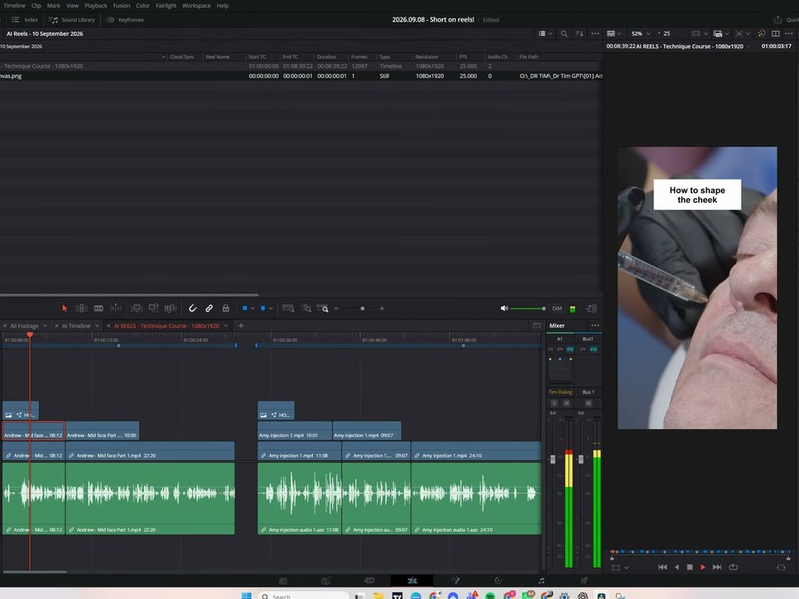
Task: Toggle the Position Lock padlock icon
Action: coord(226,308)
